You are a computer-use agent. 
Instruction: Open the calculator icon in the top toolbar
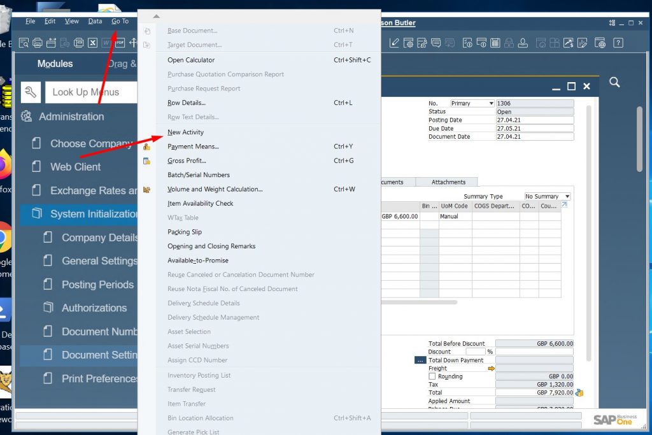point(494,43)
